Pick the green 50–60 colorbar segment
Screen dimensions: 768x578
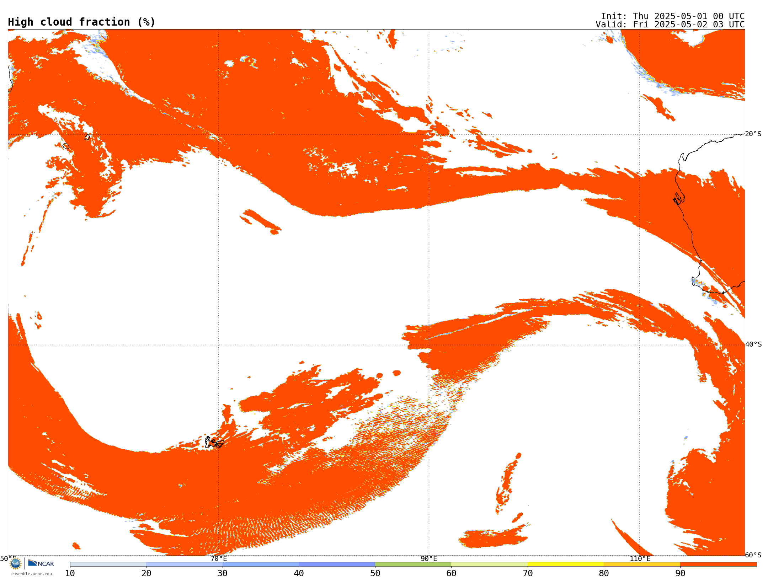[x=413, y=564]
